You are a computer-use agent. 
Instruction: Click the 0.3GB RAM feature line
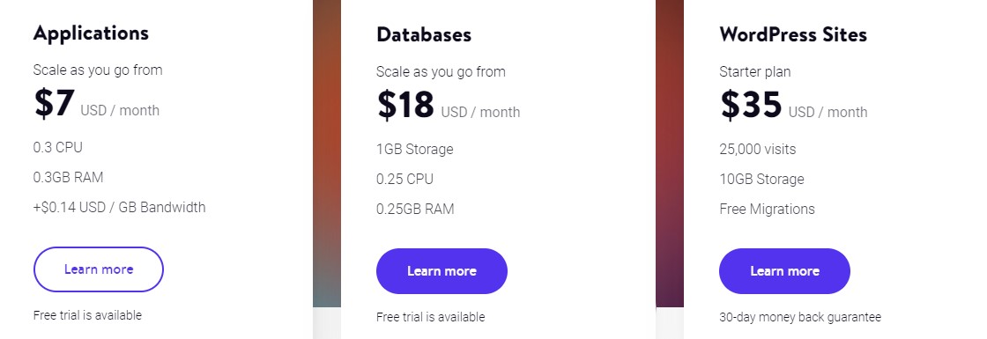[68, 177]
